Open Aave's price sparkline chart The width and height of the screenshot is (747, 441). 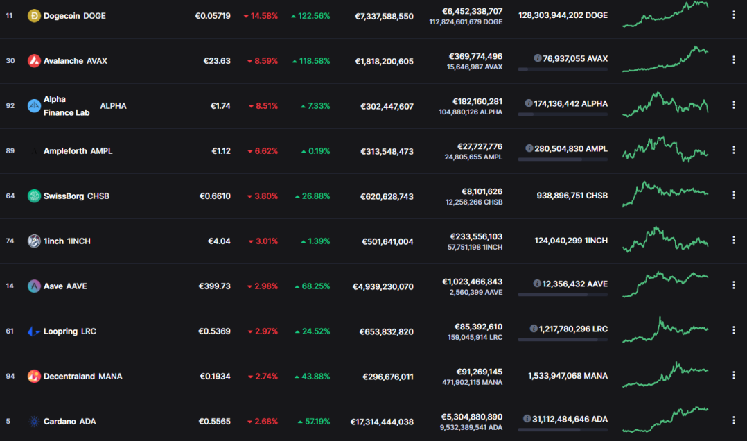[x=665, y=284]
